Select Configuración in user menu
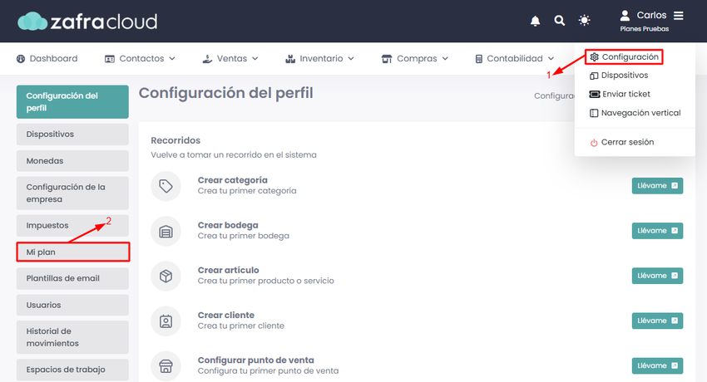The image size is (707, 382). (x=624, y=57)
